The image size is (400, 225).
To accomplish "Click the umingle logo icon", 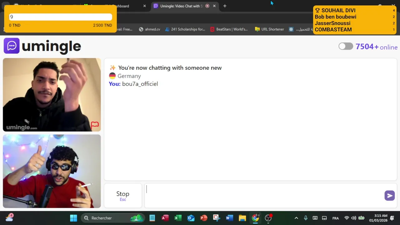I will (12, 46).
